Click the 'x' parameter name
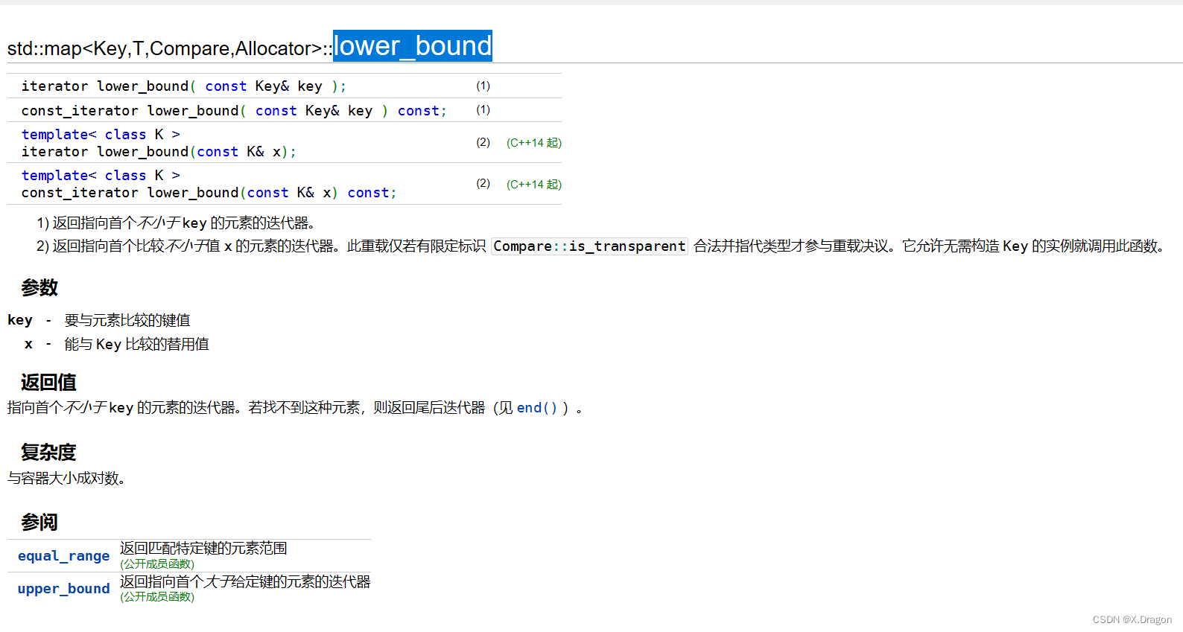The height and width of the screenshot is (632, 1183). (x=28, y=344)
